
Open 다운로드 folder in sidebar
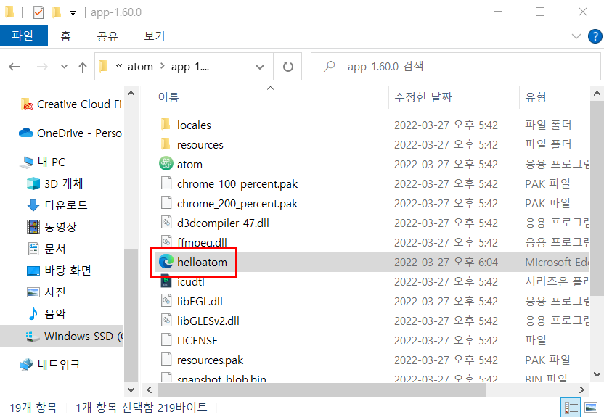click(x=57, y=205)
